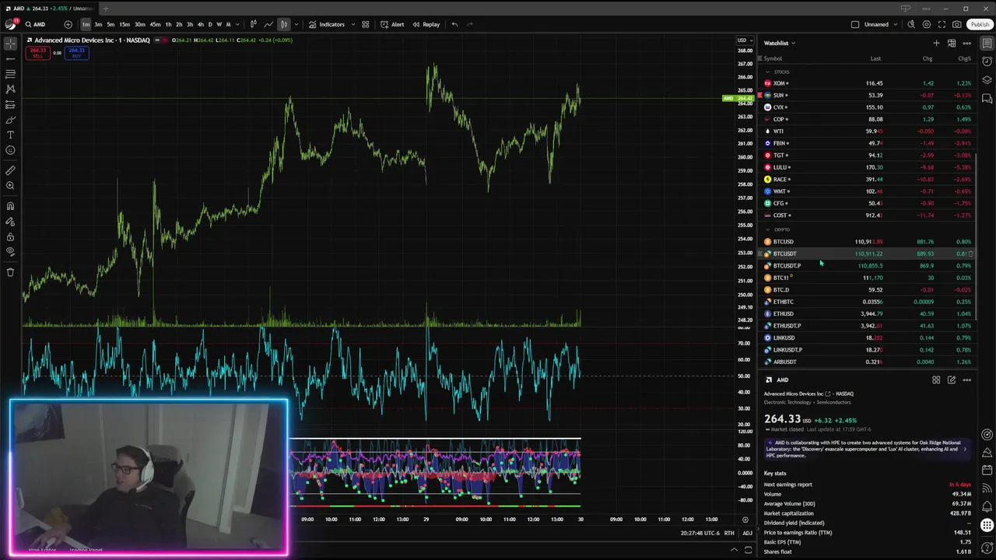This screenshot has width=996, height=560.
Task: Open the quick search icon
Action: (x=911, y=24)
